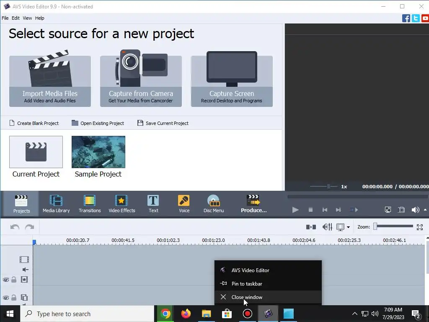Screen dimensions: 429x322
Task: Open the Text panel
Action: coord(153,204)
